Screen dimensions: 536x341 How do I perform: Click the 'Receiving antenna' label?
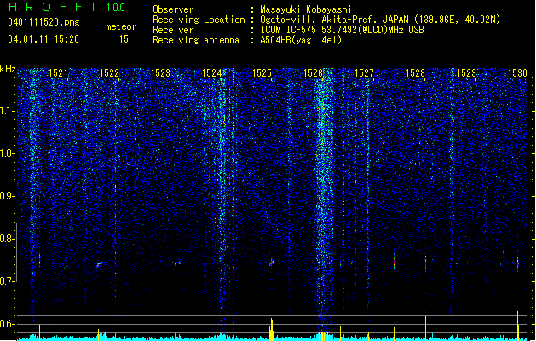pyautogui.click(x=196, y=40)
